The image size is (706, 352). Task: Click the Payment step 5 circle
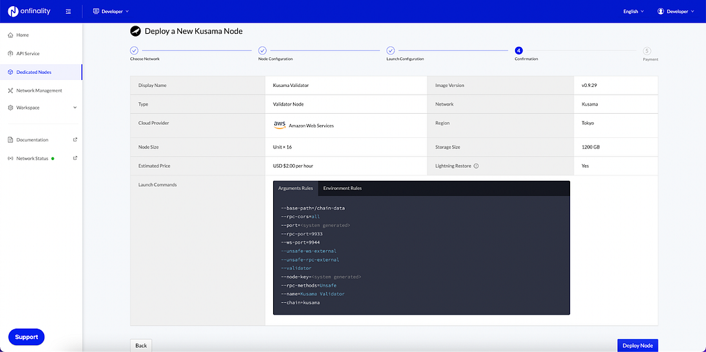[x=647, y=51]
